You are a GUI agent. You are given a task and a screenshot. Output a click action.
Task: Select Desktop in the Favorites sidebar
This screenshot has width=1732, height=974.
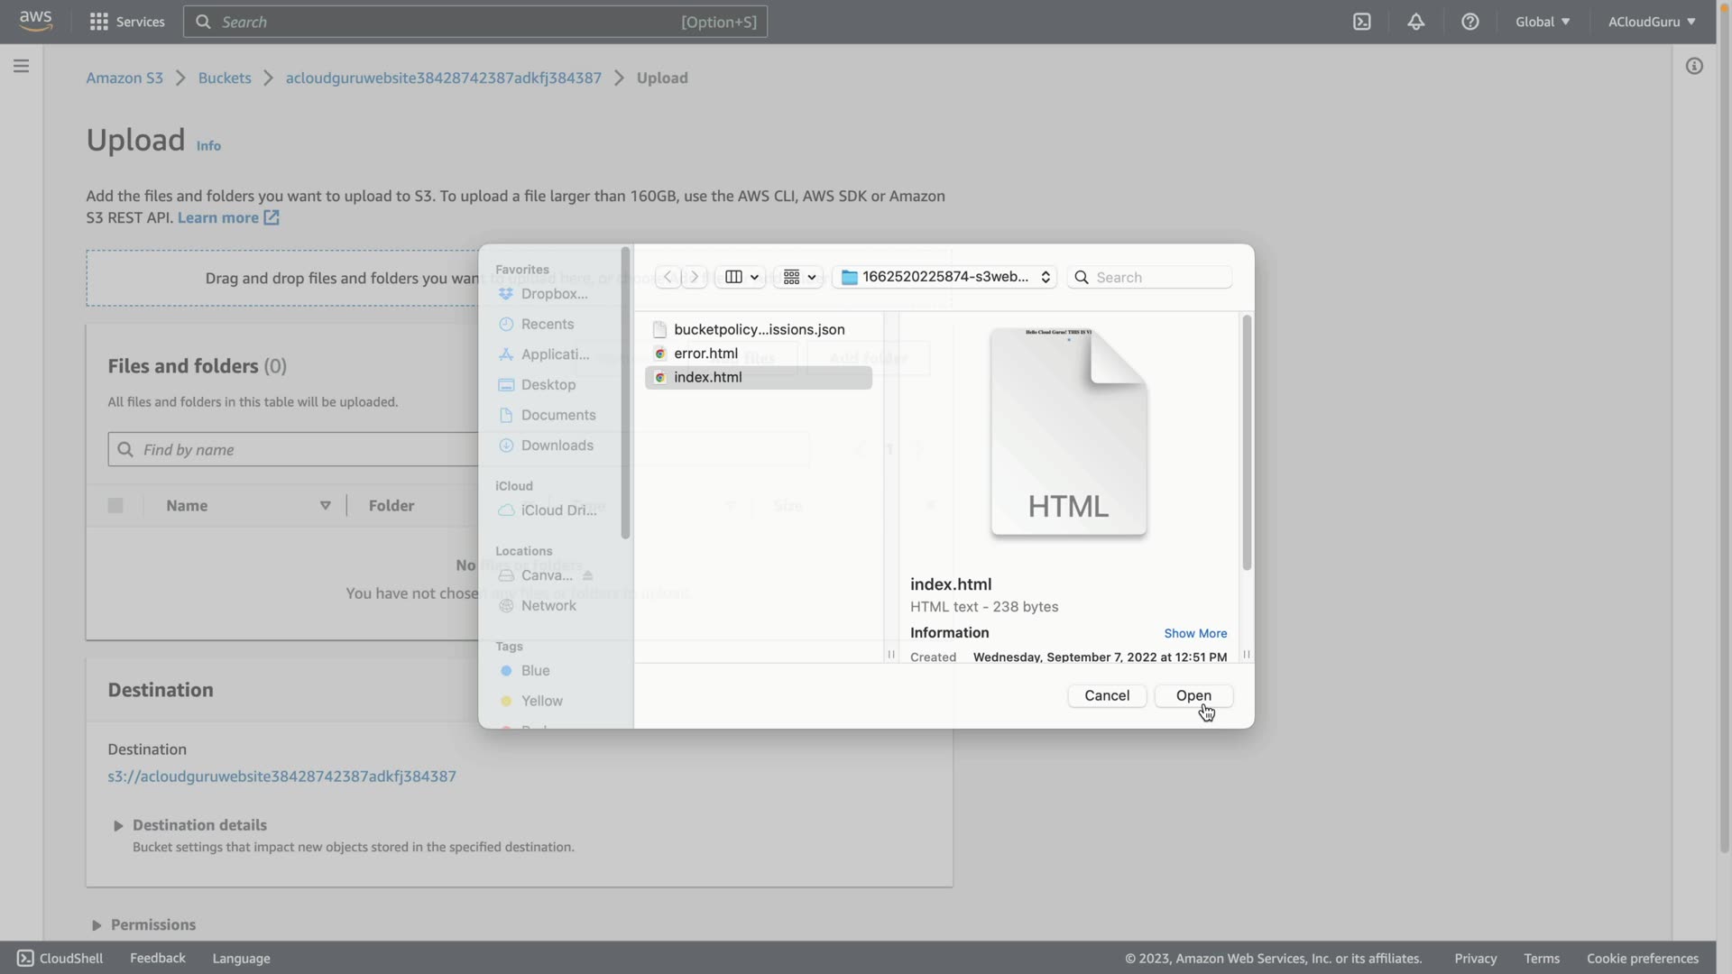548,385
